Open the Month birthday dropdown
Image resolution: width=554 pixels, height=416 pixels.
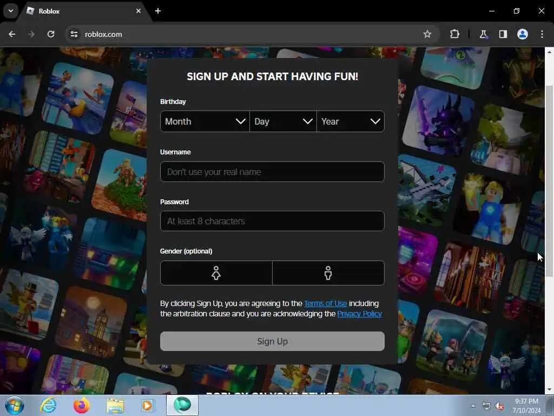(x=205, y=121)
